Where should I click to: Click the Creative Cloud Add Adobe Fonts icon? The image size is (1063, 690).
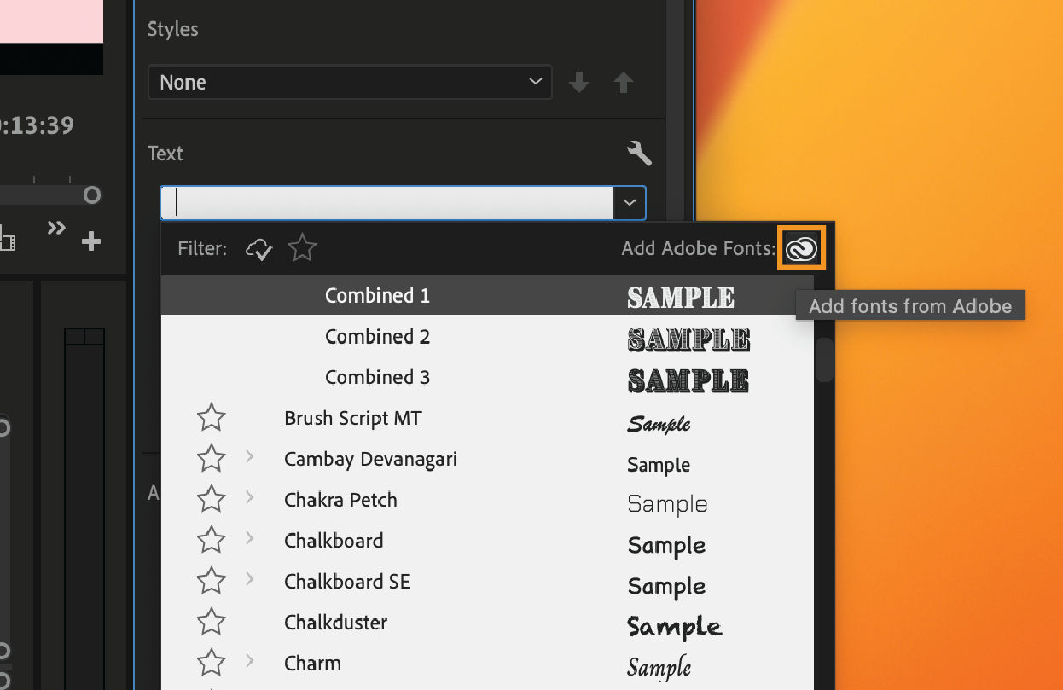pos(800,248)
